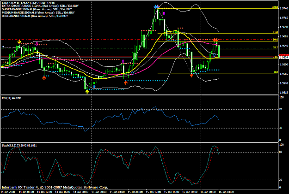Click the Stoch(5,3,3) indicator label

pyautogui.click(x=19, y=146)
